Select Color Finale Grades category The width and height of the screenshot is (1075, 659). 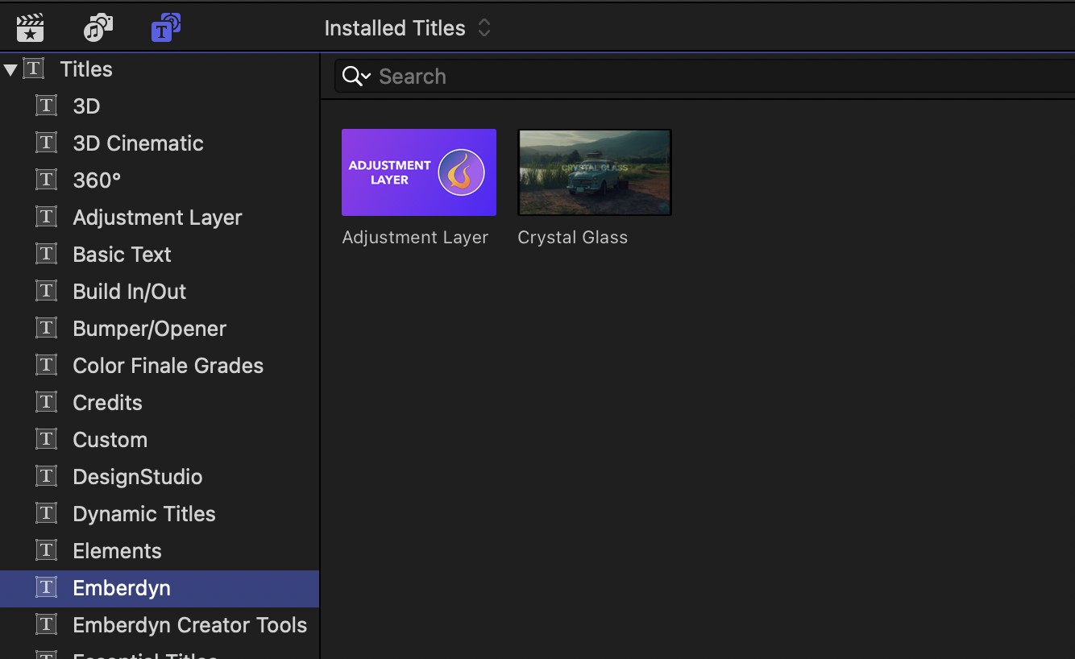[168, 366]
